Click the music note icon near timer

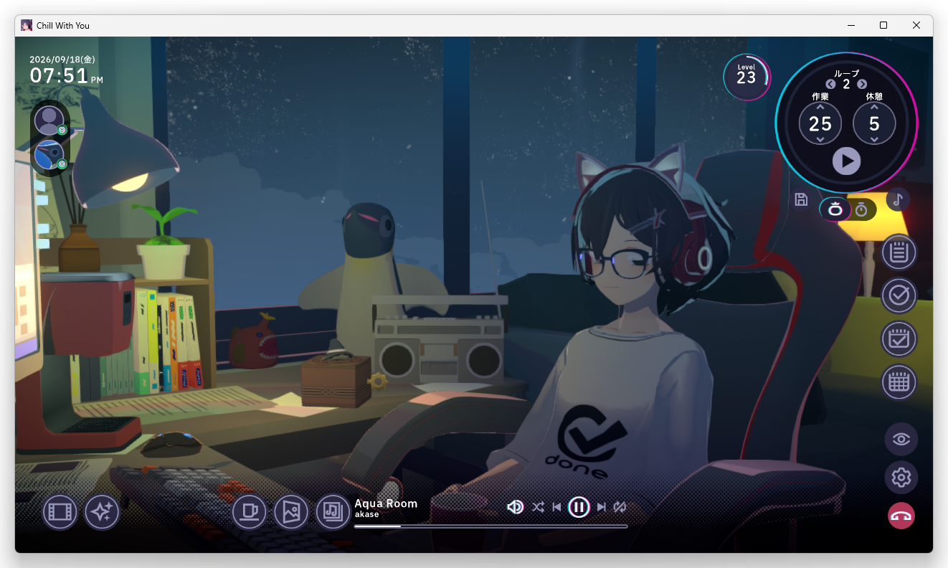click(x=898, y=199)
